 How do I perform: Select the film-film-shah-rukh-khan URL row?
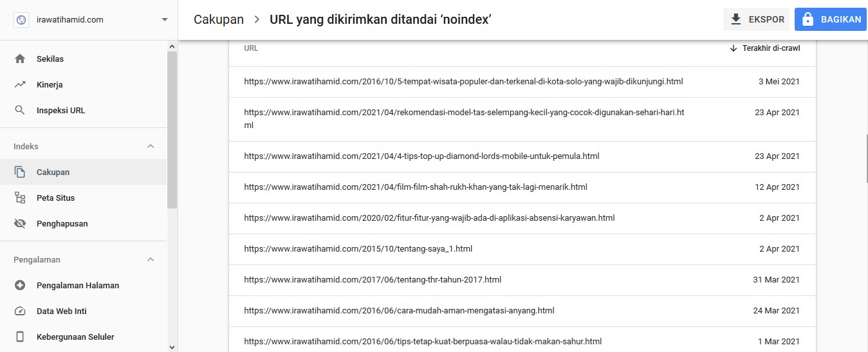coord(522,187)
